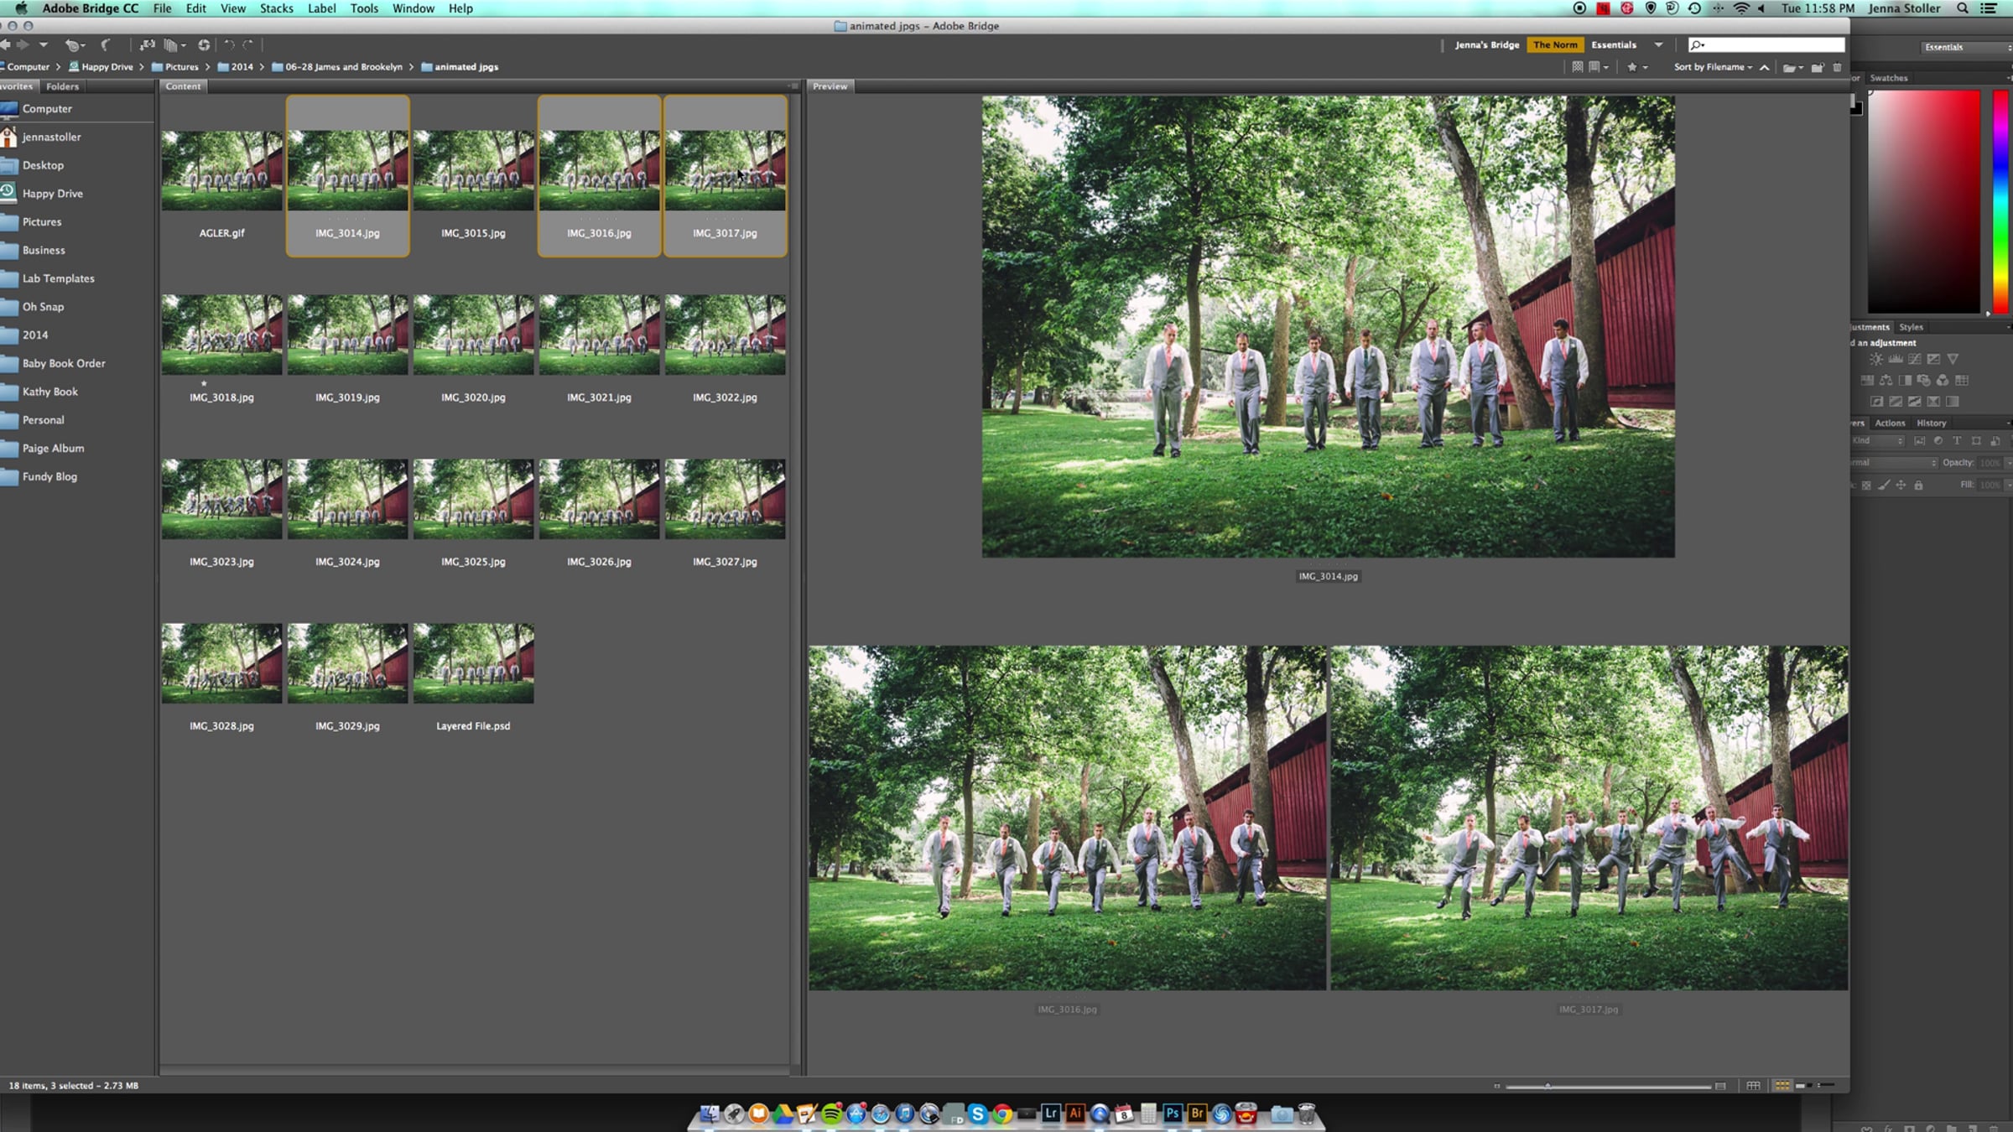The width and height of the screenshot is (2013, 1132).
Task: Select the IMG_3021.jpg thumbnail
Action: 599,335
